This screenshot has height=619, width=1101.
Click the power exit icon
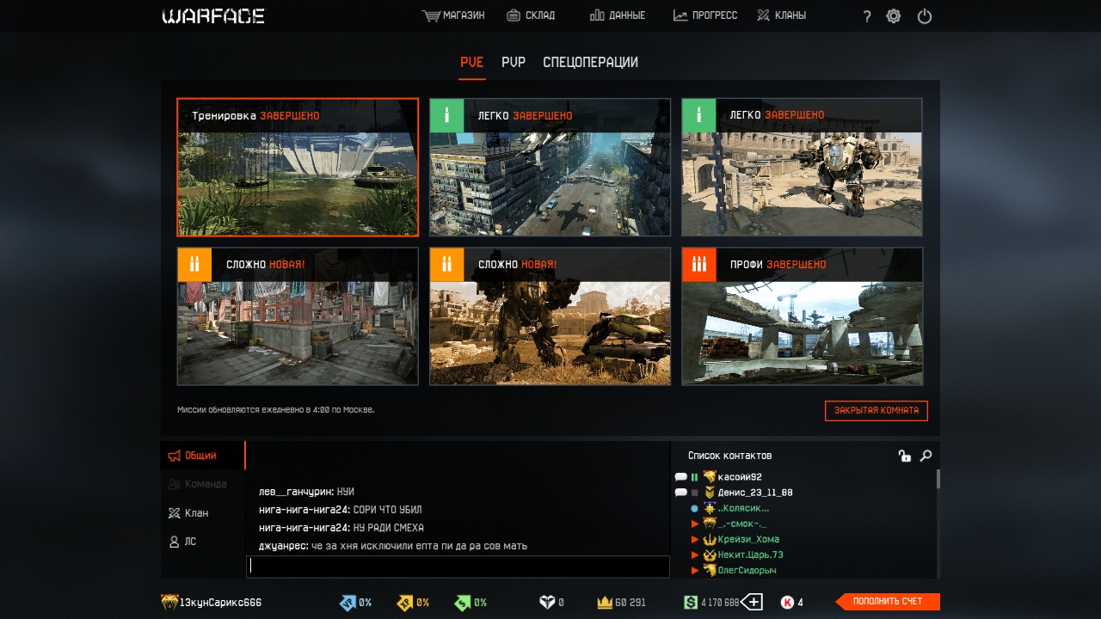[925, 16]
